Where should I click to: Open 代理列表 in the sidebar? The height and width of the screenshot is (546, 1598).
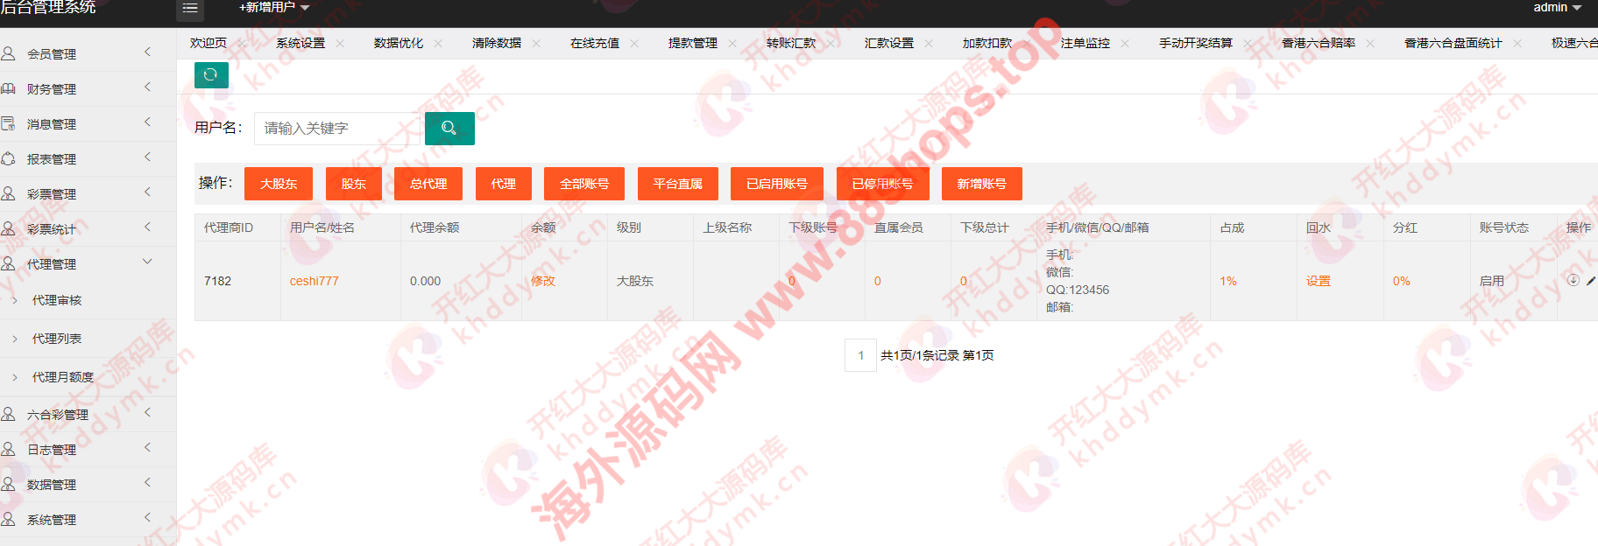(x=57, y=339)
